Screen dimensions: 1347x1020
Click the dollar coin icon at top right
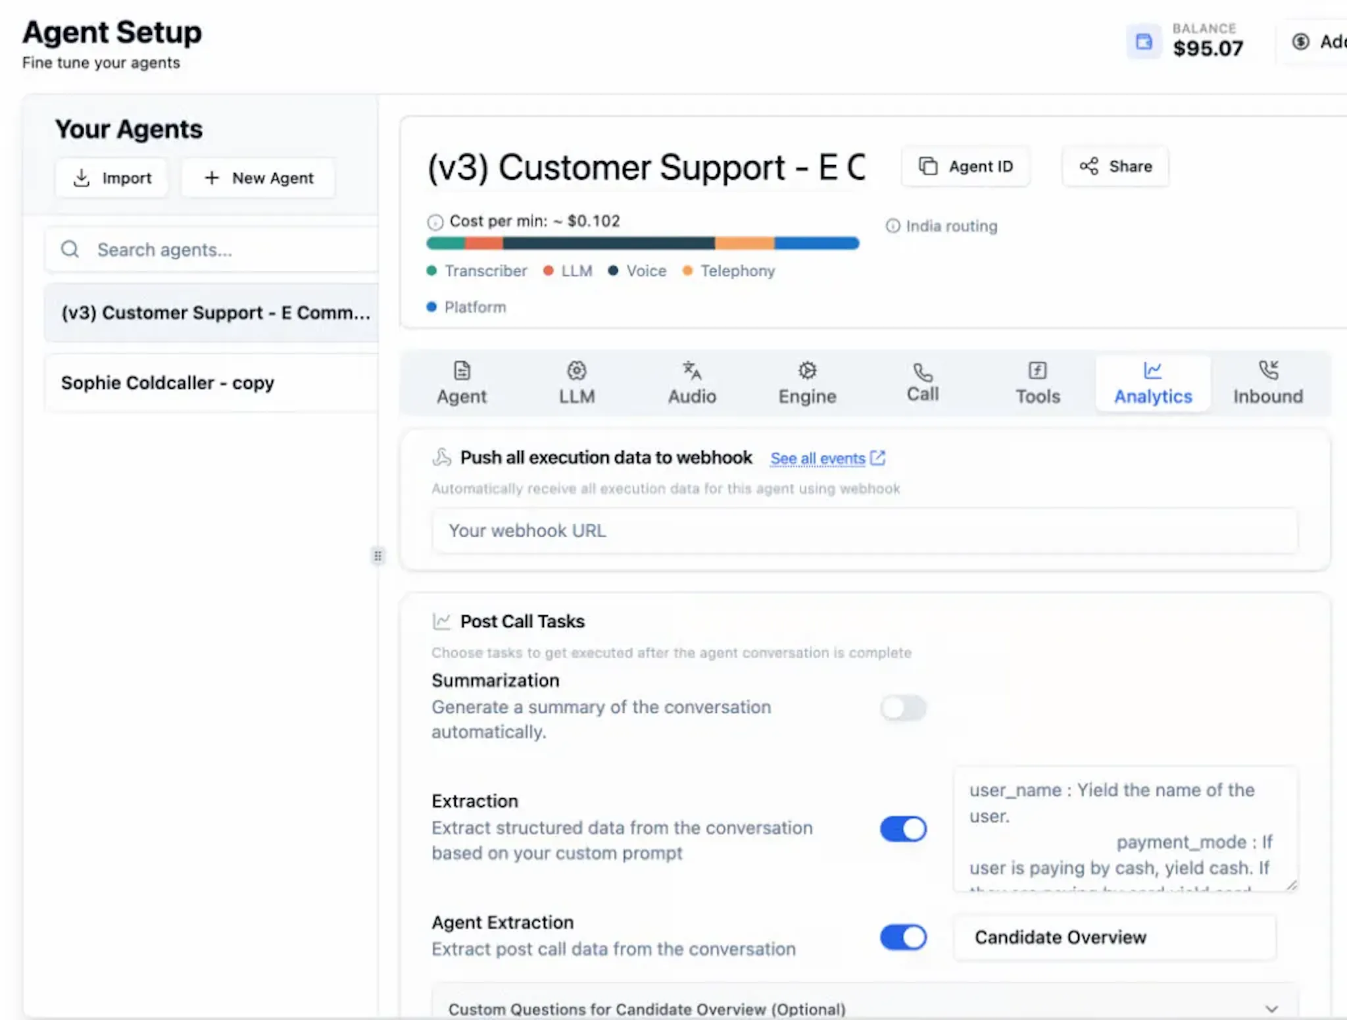[1300, 41]
